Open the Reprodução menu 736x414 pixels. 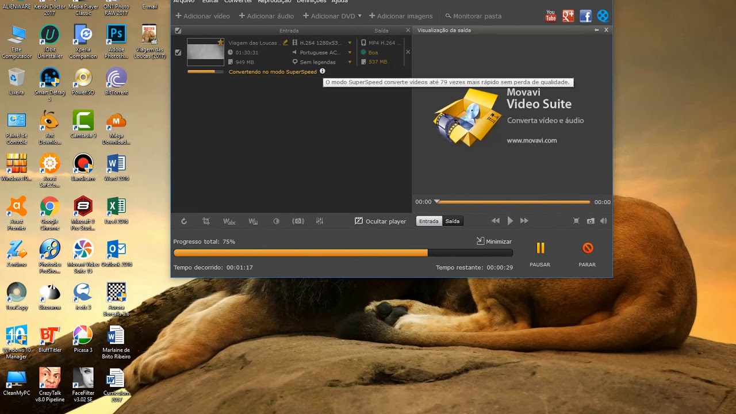click(x=274, y=2)
